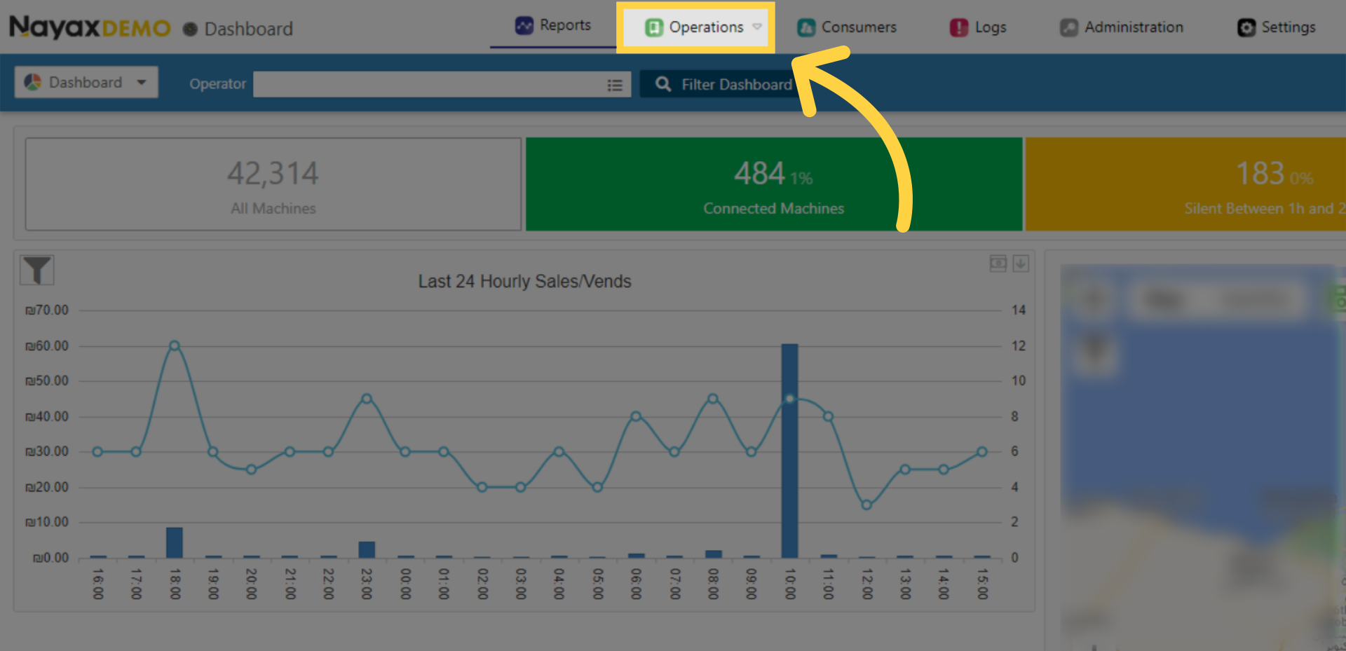
Task: Click the 15:00 last line point
Action: (x=982, y=452)
